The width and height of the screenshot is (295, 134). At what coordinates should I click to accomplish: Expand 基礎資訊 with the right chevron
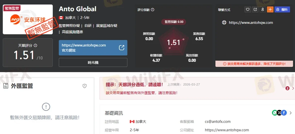(x=291, y=113)
